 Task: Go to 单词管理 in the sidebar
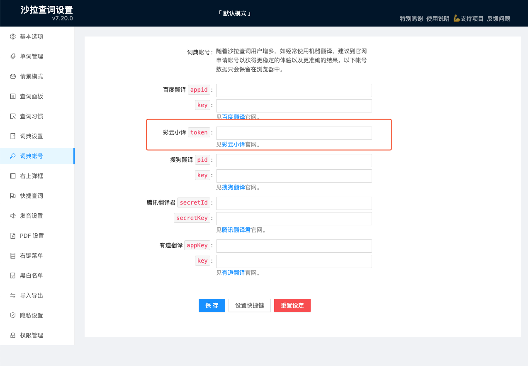pos(37,56)
